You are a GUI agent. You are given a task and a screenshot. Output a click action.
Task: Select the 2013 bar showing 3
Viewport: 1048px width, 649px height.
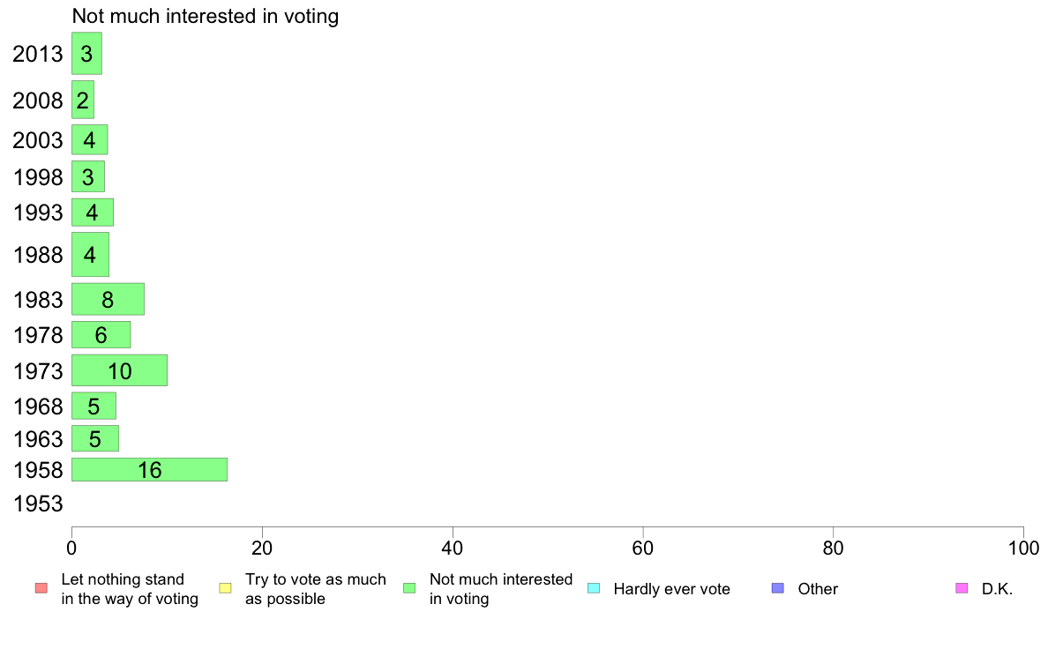click(x=86, y=54)
